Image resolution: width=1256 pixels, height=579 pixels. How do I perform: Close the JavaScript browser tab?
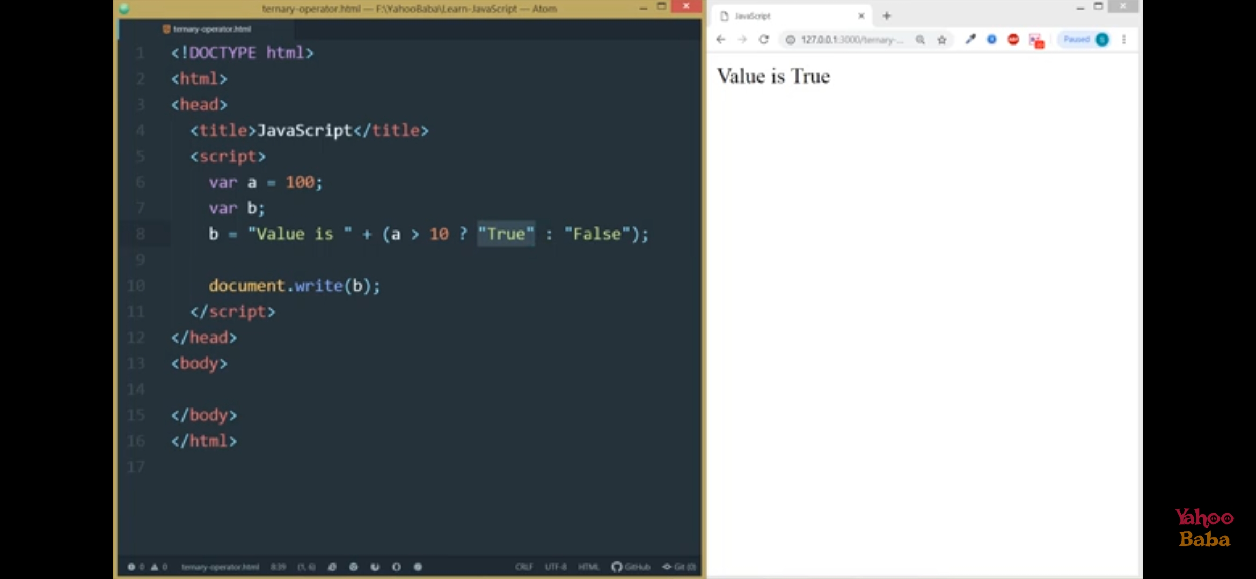[861, 16]
